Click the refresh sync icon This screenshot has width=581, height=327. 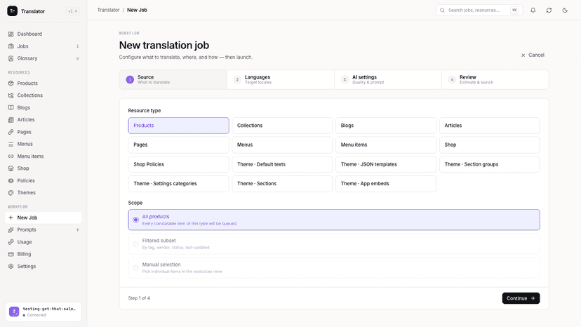pos(549,11)
